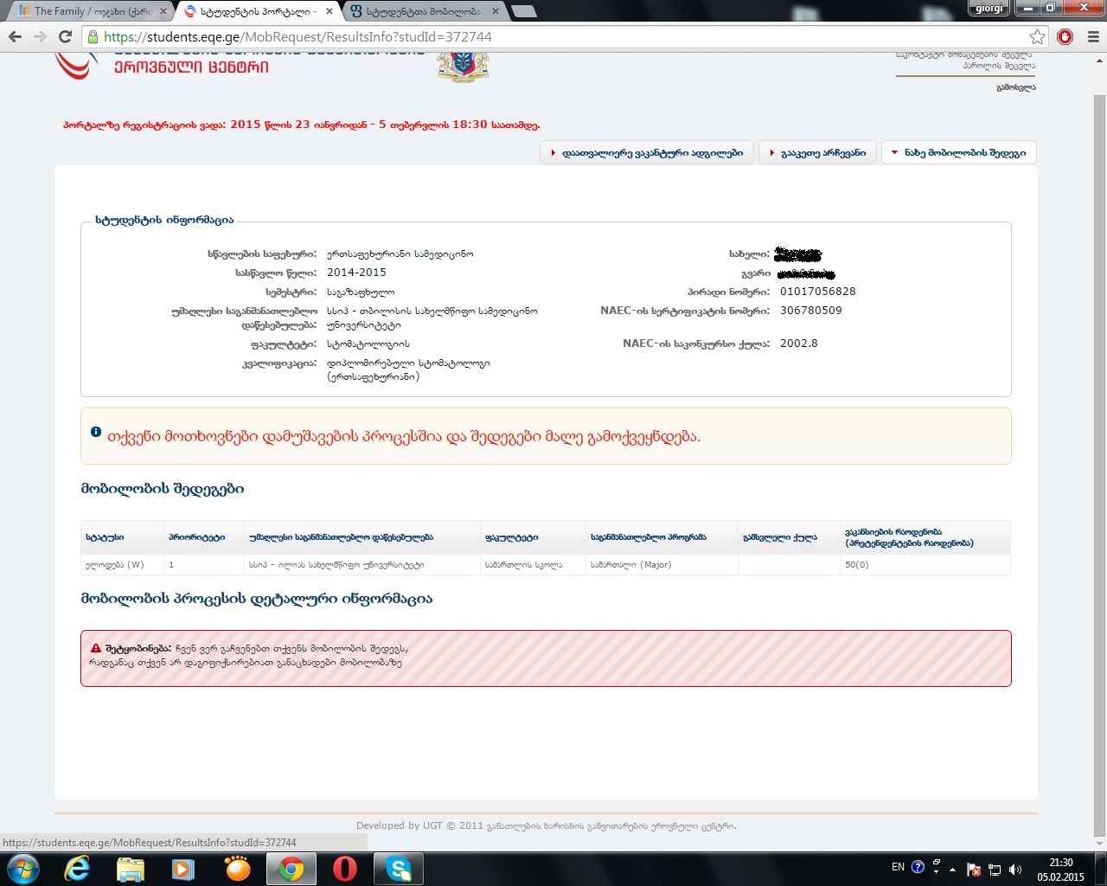The image size is (1107, 886).
Task: Click the volume speaker tray icon
Action: point(1015,869)
